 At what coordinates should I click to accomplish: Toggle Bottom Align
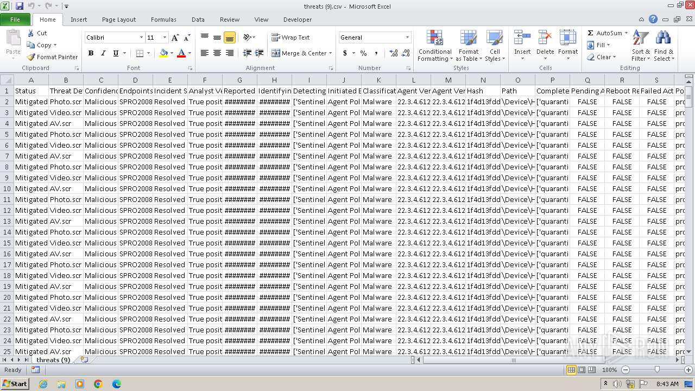coord(229,37)
